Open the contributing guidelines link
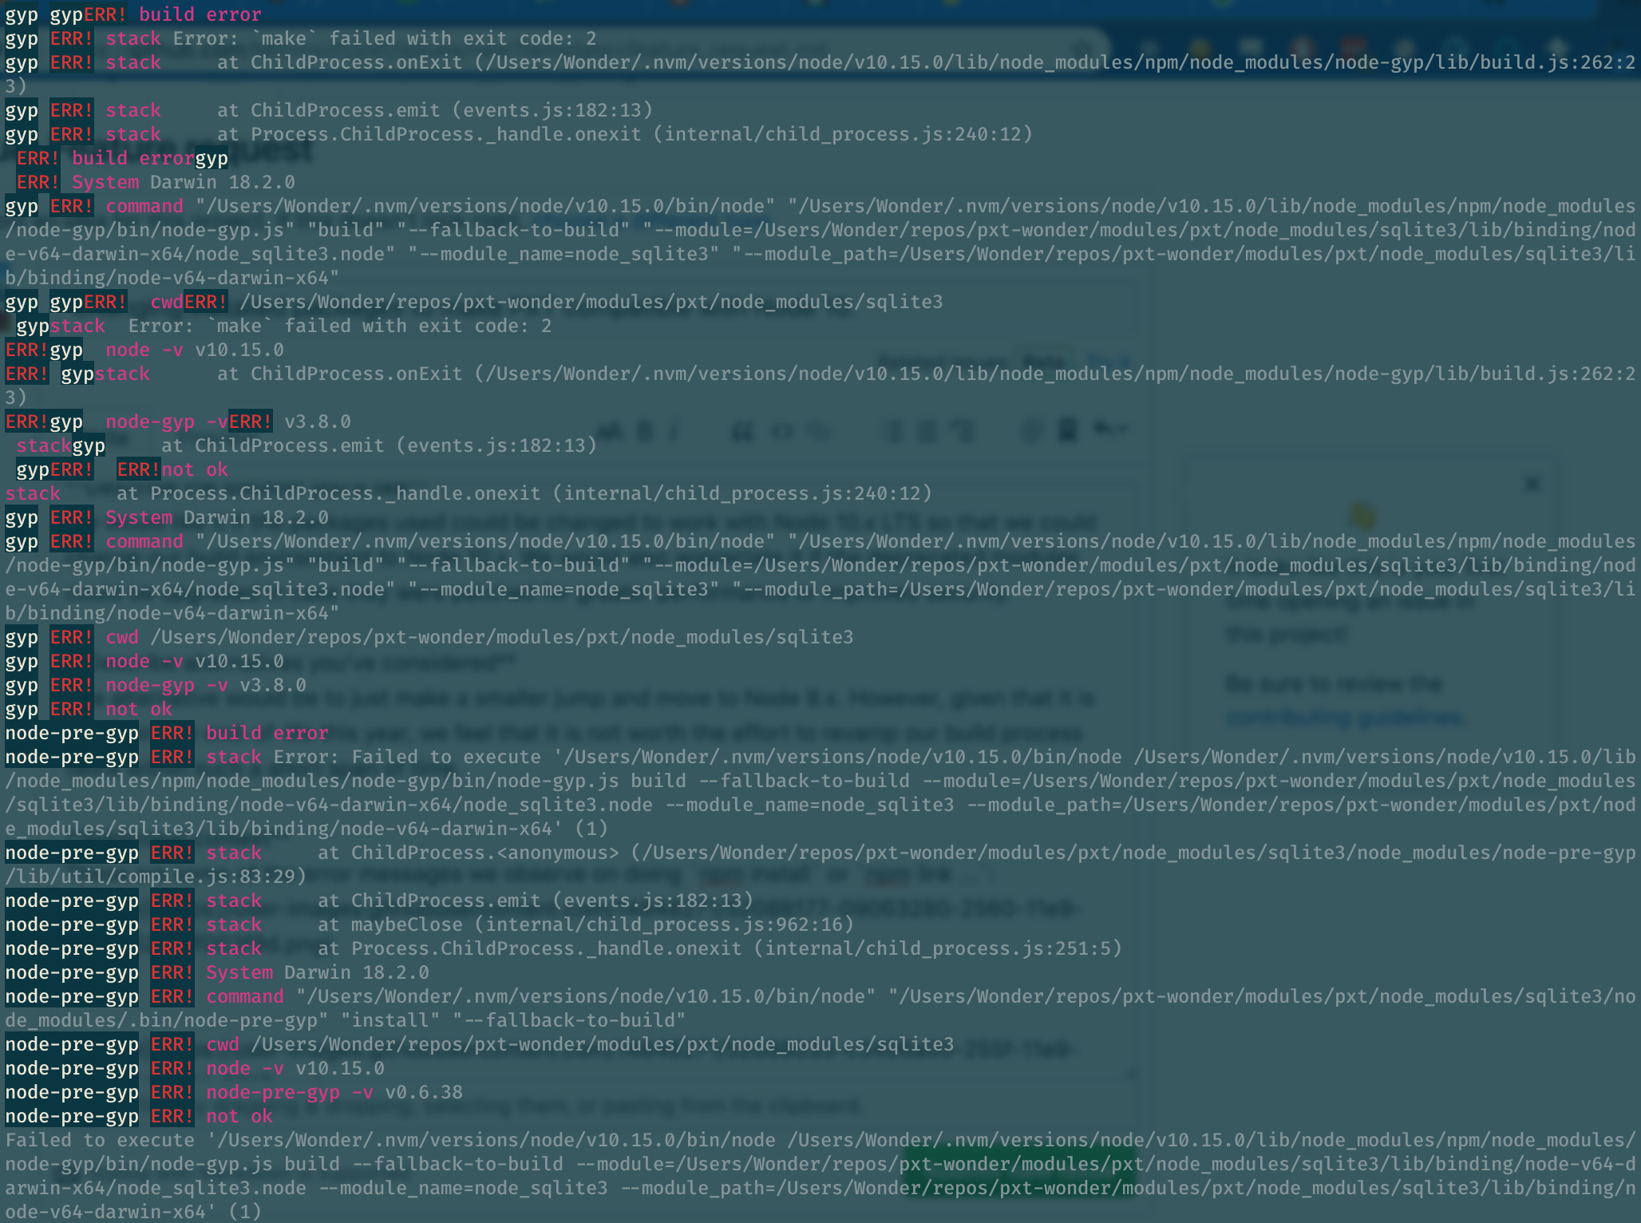Screen dimensions: 1641x1223 pyautogui.click(x=1346, y=720)
